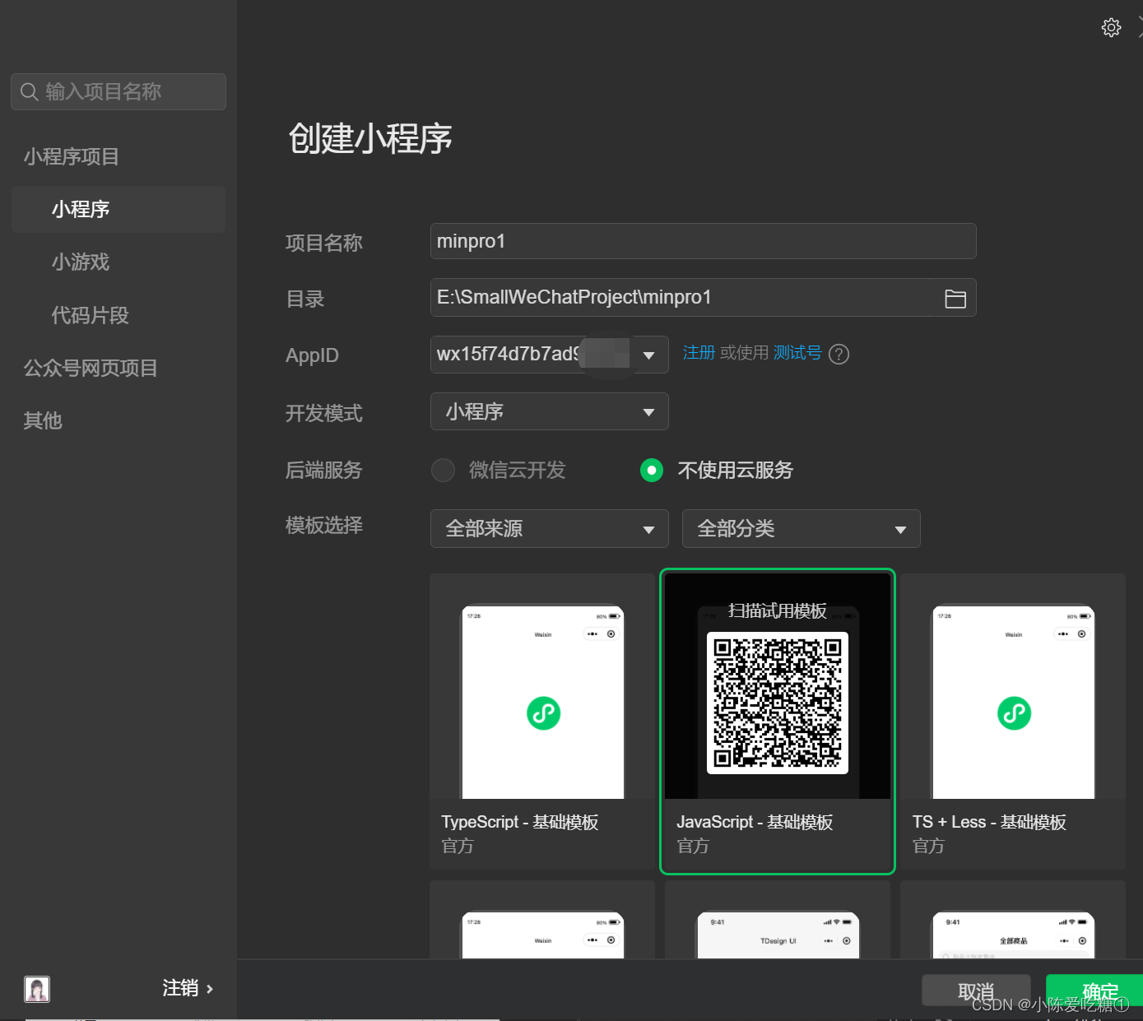Select the 微信云开发 radio option

(x=444, y=470)
